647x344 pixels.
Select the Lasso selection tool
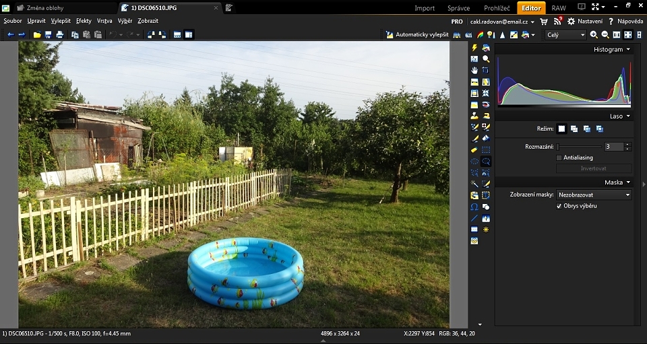coord(486,162)
